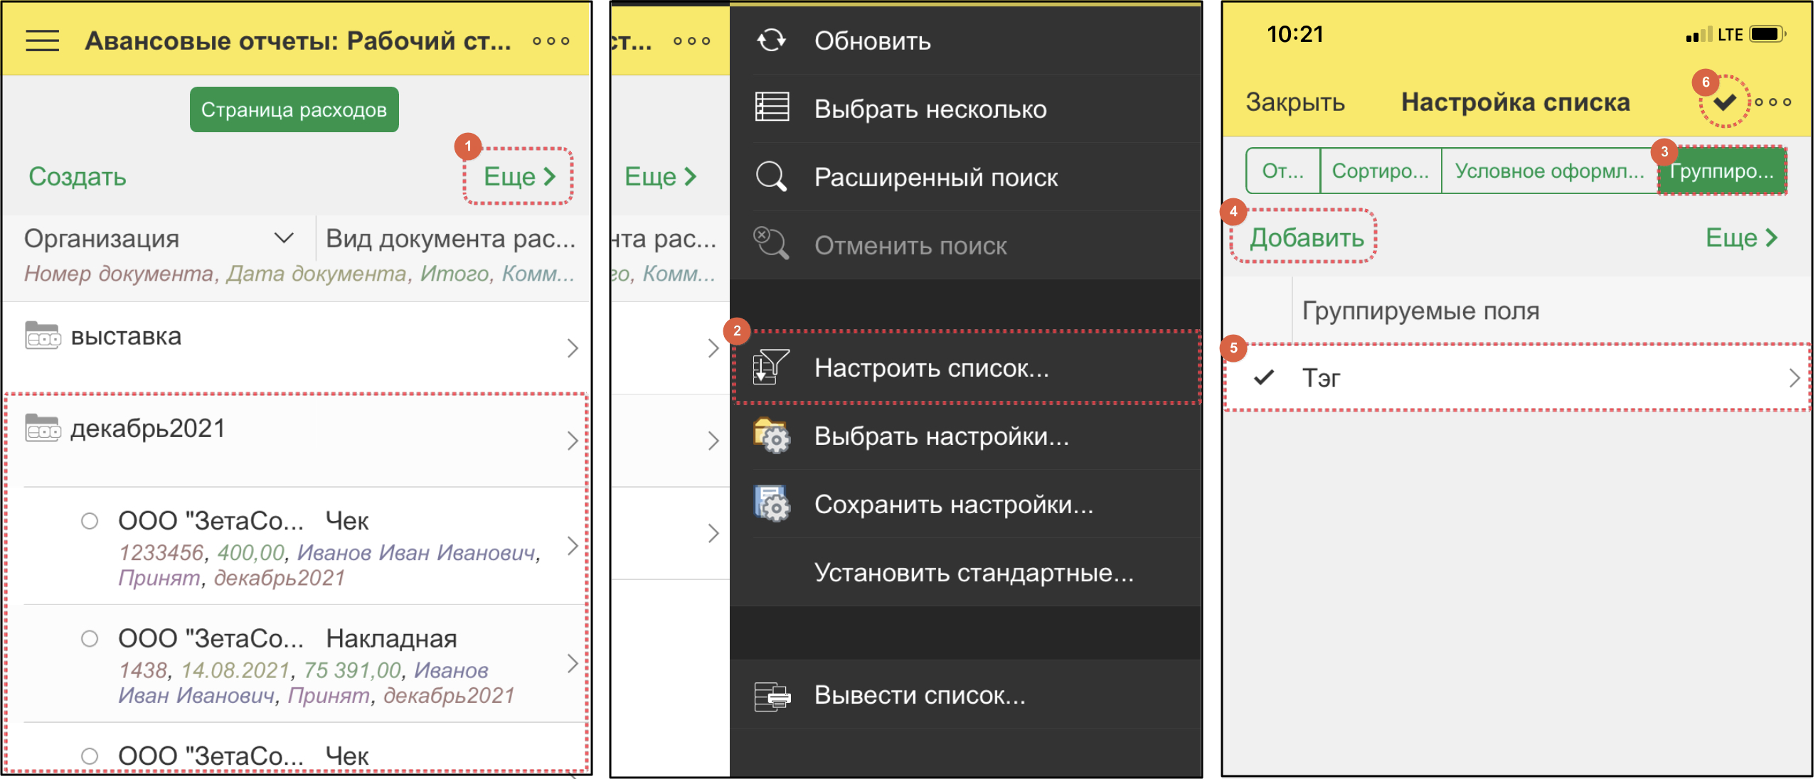Switch to the От... tab

(1283, 171)
